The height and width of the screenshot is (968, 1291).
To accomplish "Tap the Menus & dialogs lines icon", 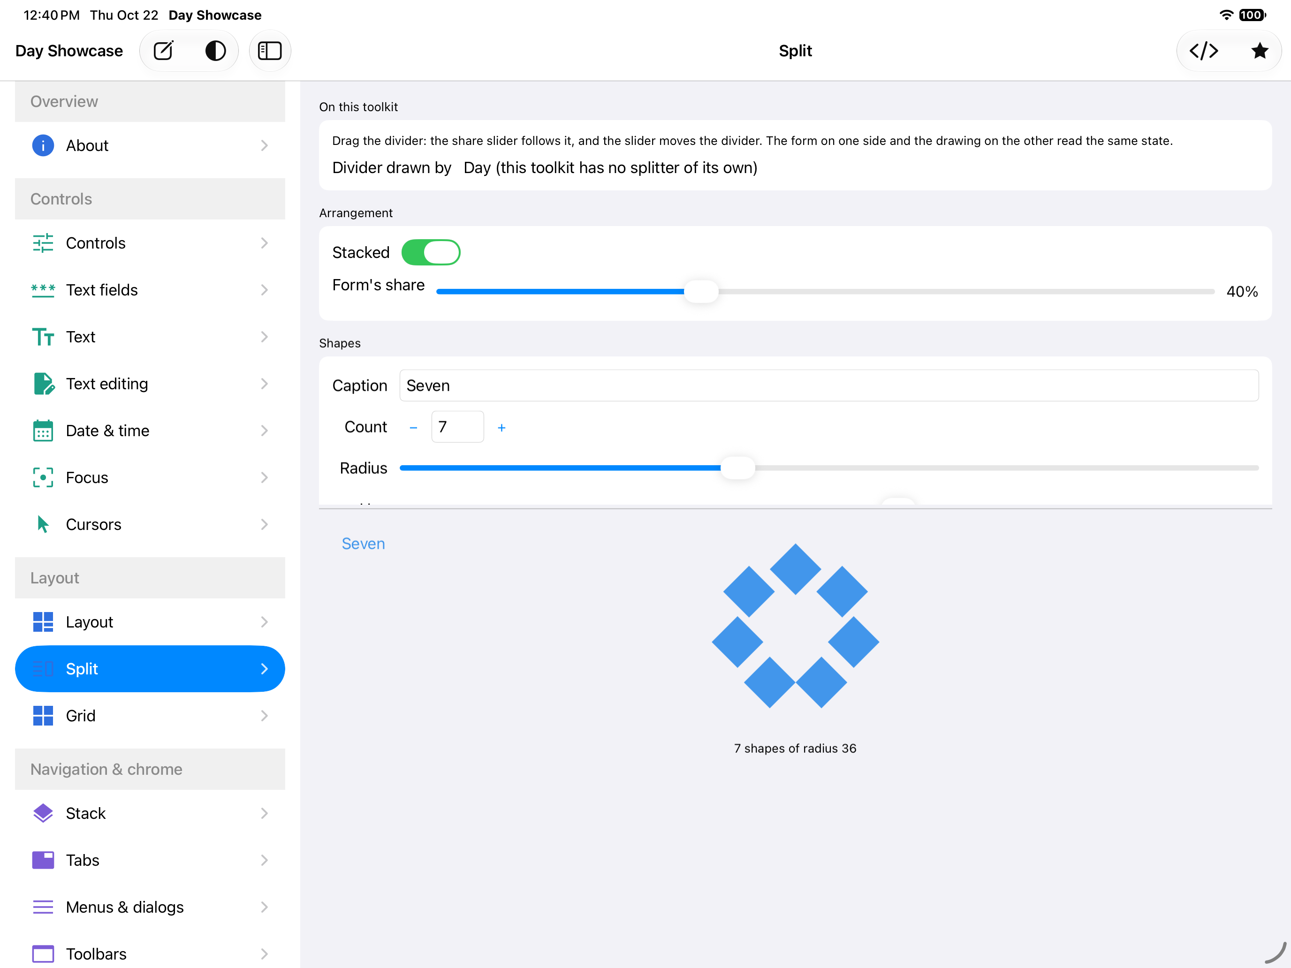I will click(43, 907).
